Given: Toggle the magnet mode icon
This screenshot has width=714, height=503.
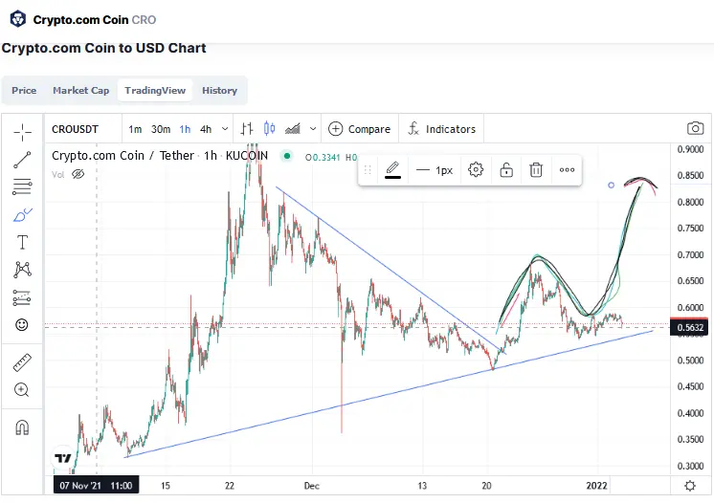Looking at the screenshot, I should pyautogui.click(x=22, y=427).
